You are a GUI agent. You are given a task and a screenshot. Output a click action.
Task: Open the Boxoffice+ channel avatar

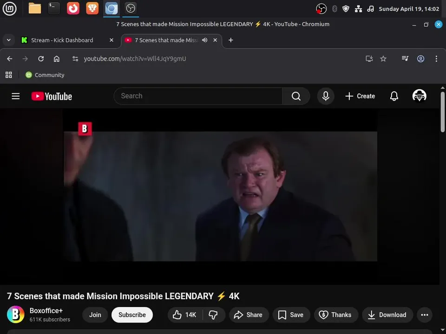pyautogui.click(x=16, y=315)
